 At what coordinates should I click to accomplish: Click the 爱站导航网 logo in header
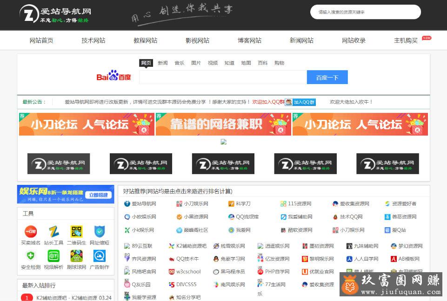56,14
